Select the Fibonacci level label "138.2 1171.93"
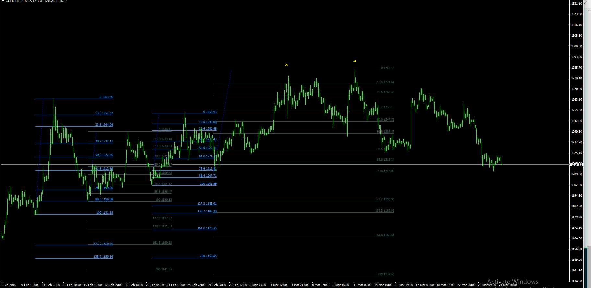 point(163,226)
